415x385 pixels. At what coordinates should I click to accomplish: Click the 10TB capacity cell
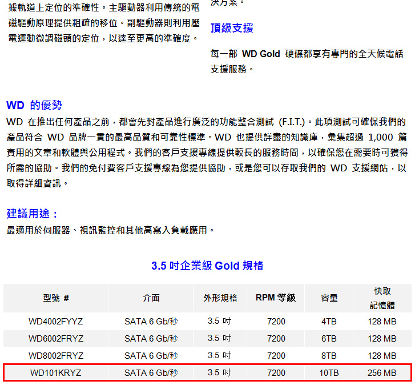pos(329,373)
